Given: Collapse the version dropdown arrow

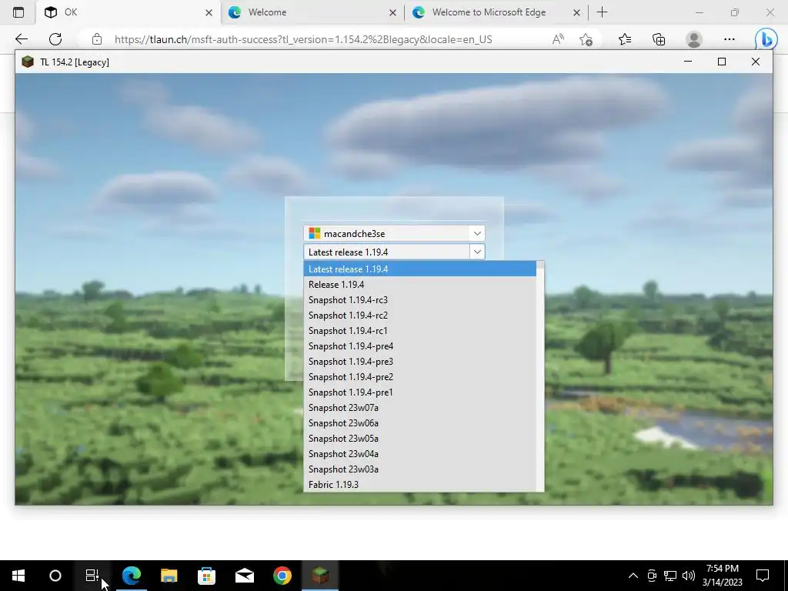Looking at the screenshot, I should (x=477, y=252).
